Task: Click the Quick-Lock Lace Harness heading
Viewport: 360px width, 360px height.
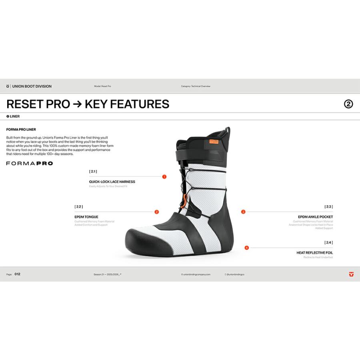Action: tap(112, 182)
